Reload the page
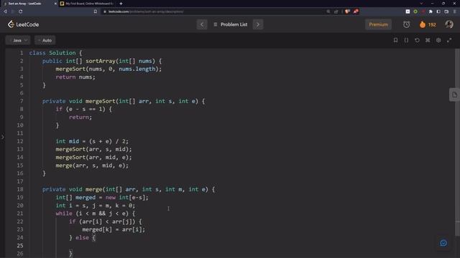Viewport: 460px width, 258px height. tap(21, 11)
